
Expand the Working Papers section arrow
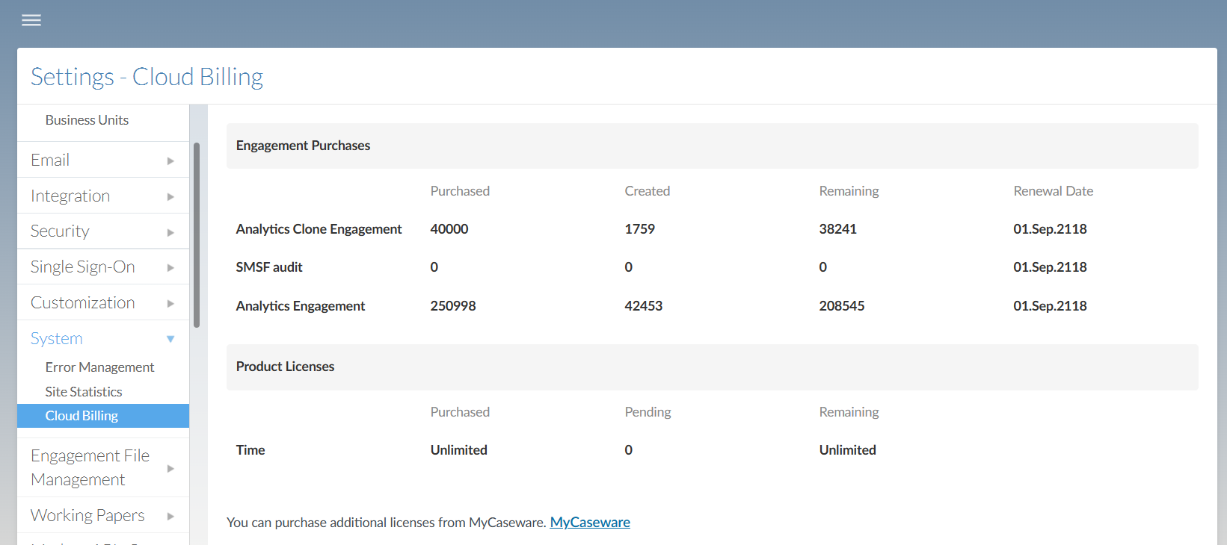[170, 516]
